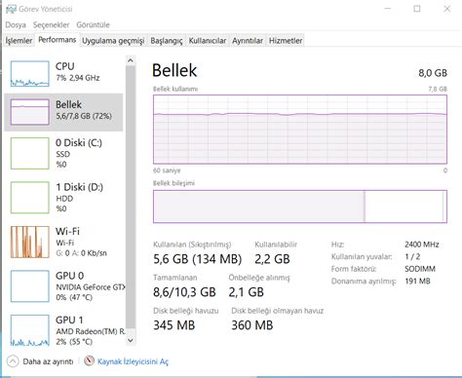Click the sidebar scroll down arrow

pyautogui.click(x=131, y=340)
